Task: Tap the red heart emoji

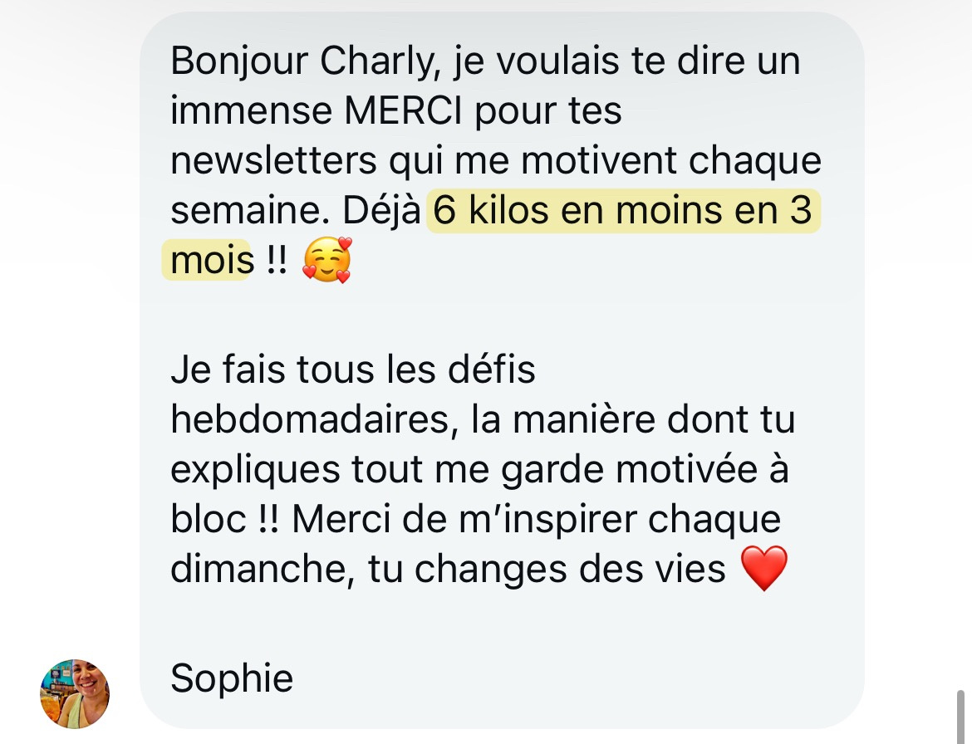Action: (x=764, y=568)
